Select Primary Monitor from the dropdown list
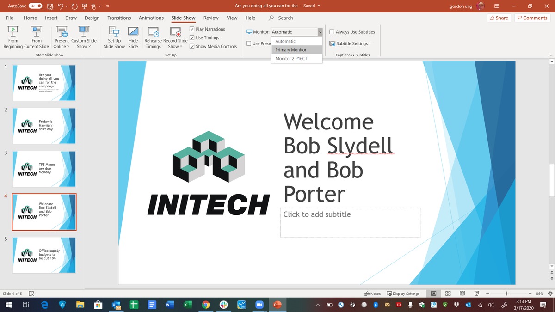The width and height of the screenshot is (555, 312). click(x=291, y=50)
